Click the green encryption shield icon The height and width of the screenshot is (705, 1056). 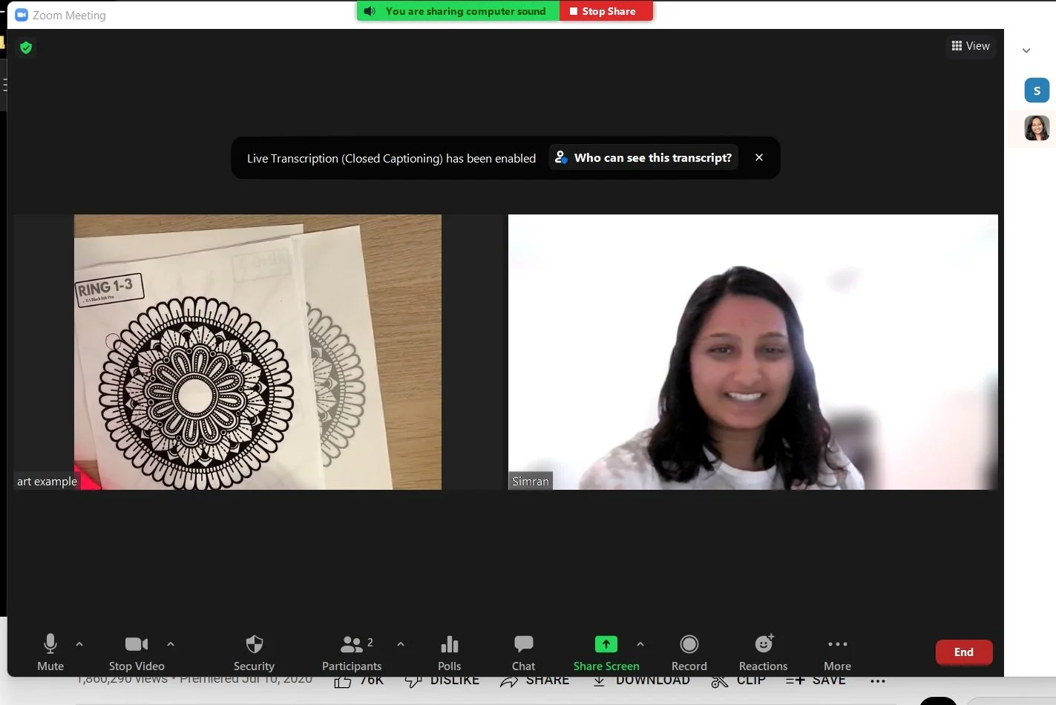tap(26, 47)
